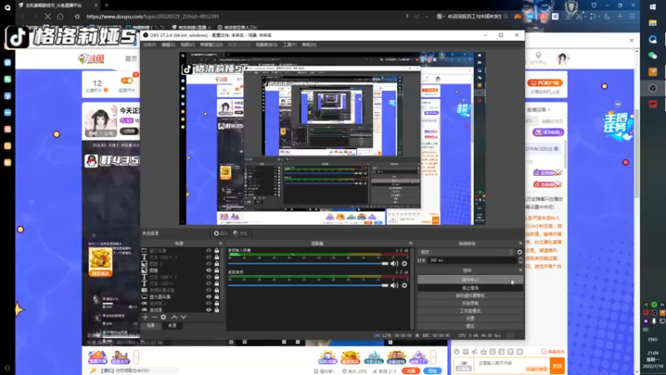Open OBS 编辑(E) menu
666x375 pixels.
click(168, 45)
